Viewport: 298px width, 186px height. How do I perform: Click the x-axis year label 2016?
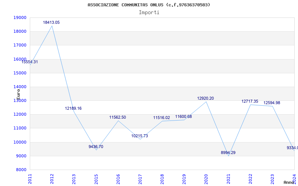(118, 179)
